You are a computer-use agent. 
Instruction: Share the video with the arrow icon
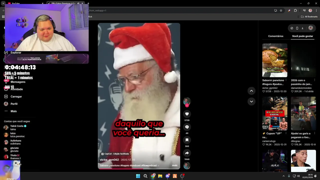tap(187, 153)
